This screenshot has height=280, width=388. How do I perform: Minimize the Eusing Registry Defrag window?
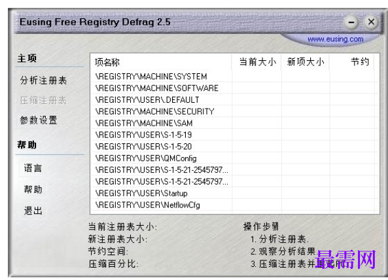(351, 22)
